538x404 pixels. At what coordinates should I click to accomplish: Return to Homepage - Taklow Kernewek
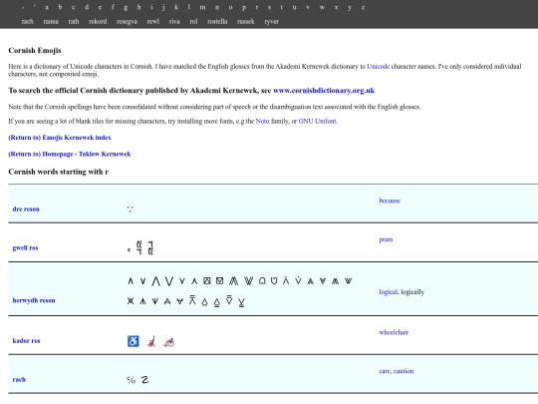[70, 154]
